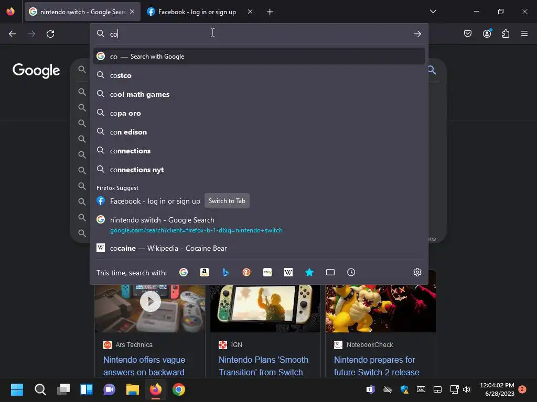The height and width of the screenshot is (402, 537).
Task: Close the nintendo switch tab
Action: (x=132, y=12)
